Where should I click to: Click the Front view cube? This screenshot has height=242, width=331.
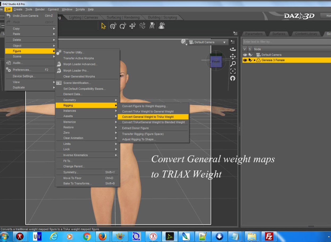[x=216, y=62]
